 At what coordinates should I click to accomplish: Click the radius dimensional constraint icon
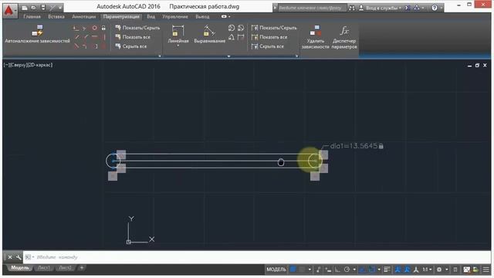(x=232, y=28)
